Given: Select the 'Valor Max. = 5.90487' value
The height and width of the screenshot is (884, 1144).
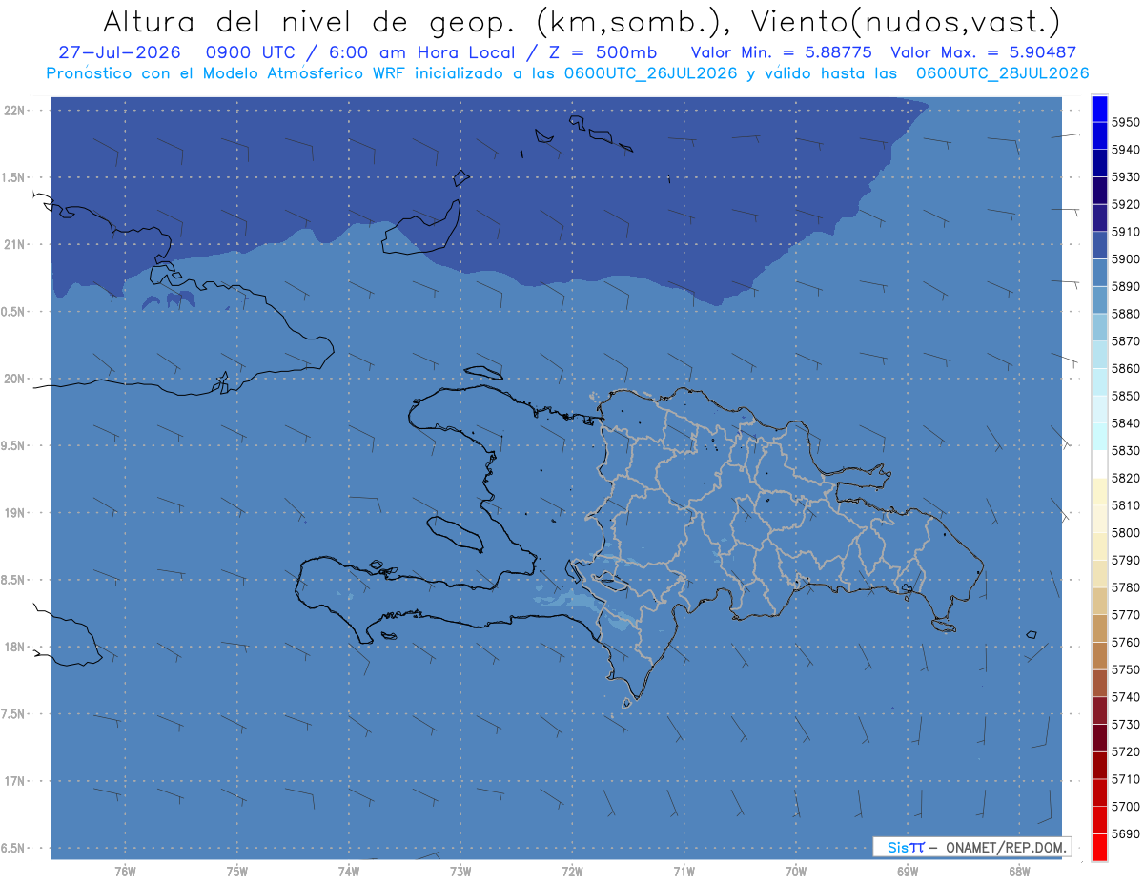Looking at the screenshot, I should tap(984, 52).
